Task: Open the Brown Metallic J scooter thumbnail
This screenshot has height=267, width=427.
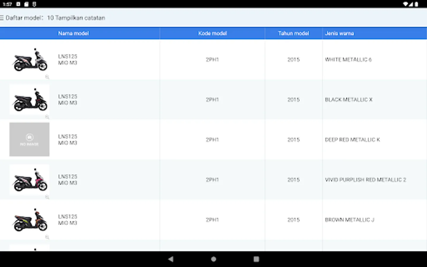Action: point(29,220)
